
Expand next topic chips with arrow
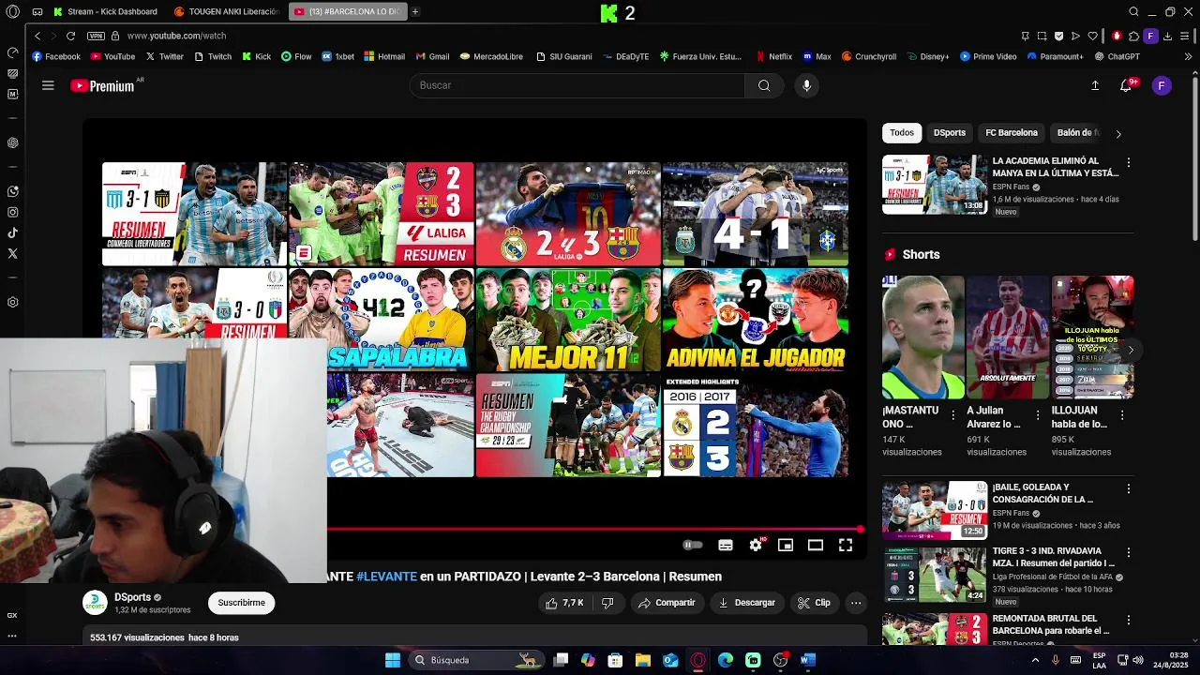click(x=1118, y=134)
